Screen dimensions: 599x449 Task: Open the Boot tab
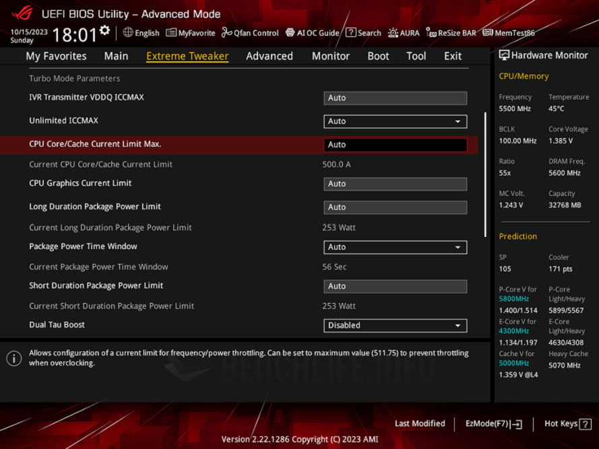378,56
